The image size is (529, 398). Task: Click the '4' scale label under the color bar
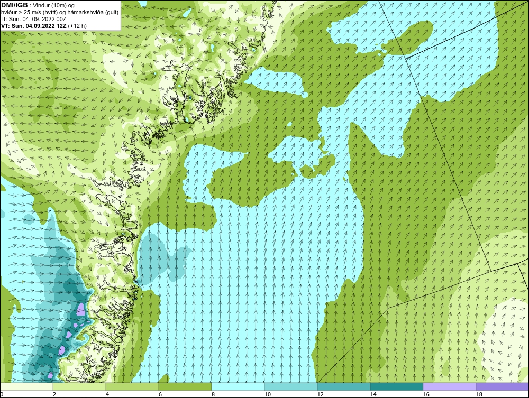(107, 394)
